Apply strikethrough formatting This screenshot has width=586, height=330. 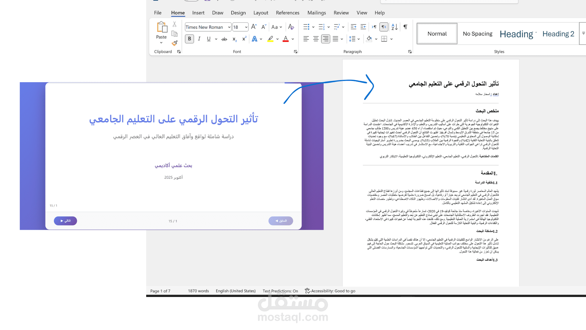[x=224, y=39]
